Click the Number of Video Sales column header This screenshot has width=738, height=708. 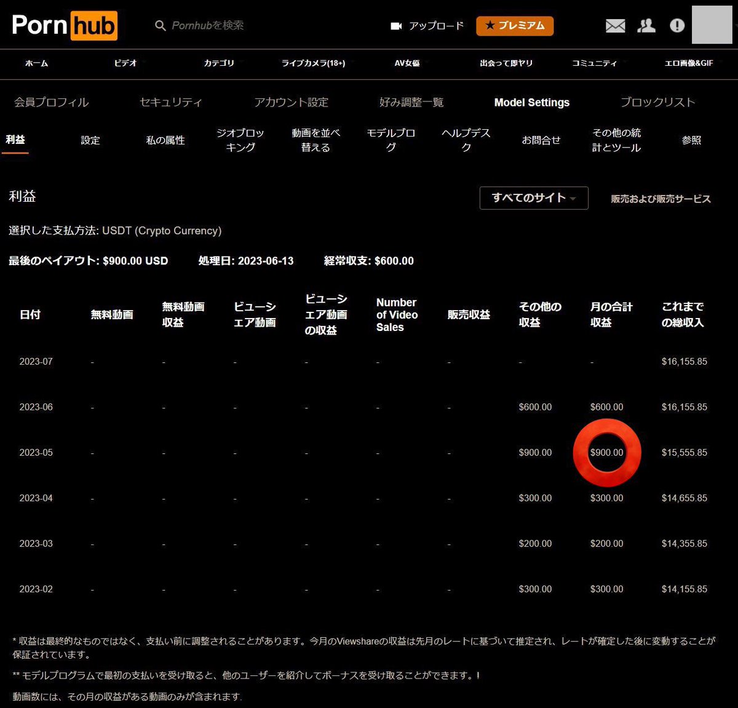(x=397, y=315)
